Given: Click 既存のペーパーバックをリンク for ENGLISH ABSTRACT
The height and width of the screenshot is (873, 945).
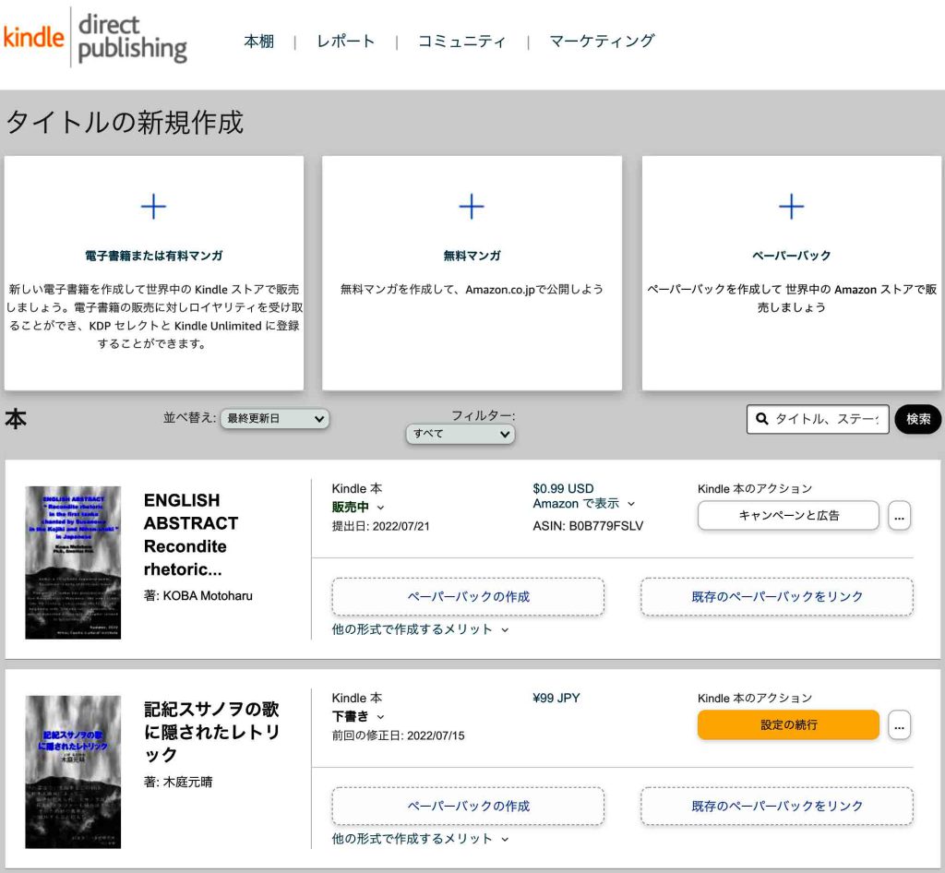Looking at the screenshot, I should [777, 597].
